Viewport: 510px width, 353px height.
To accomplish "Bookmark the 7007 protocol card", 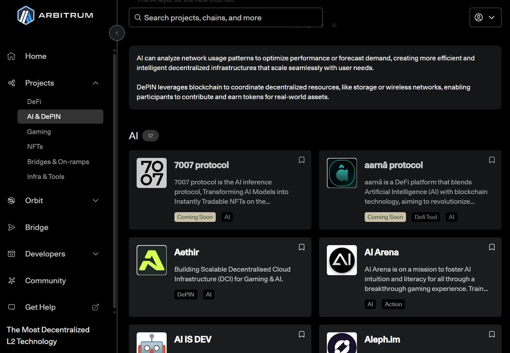I will coord(301,160).
